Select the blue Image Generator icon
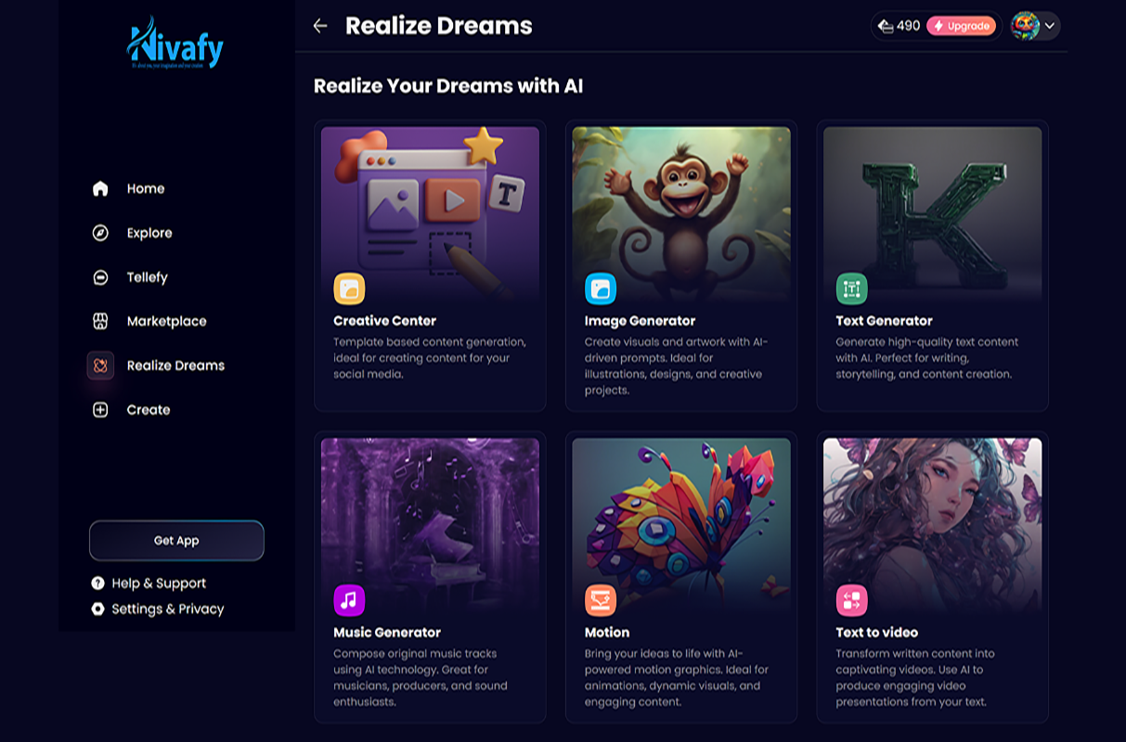 [x=601, y=289]
